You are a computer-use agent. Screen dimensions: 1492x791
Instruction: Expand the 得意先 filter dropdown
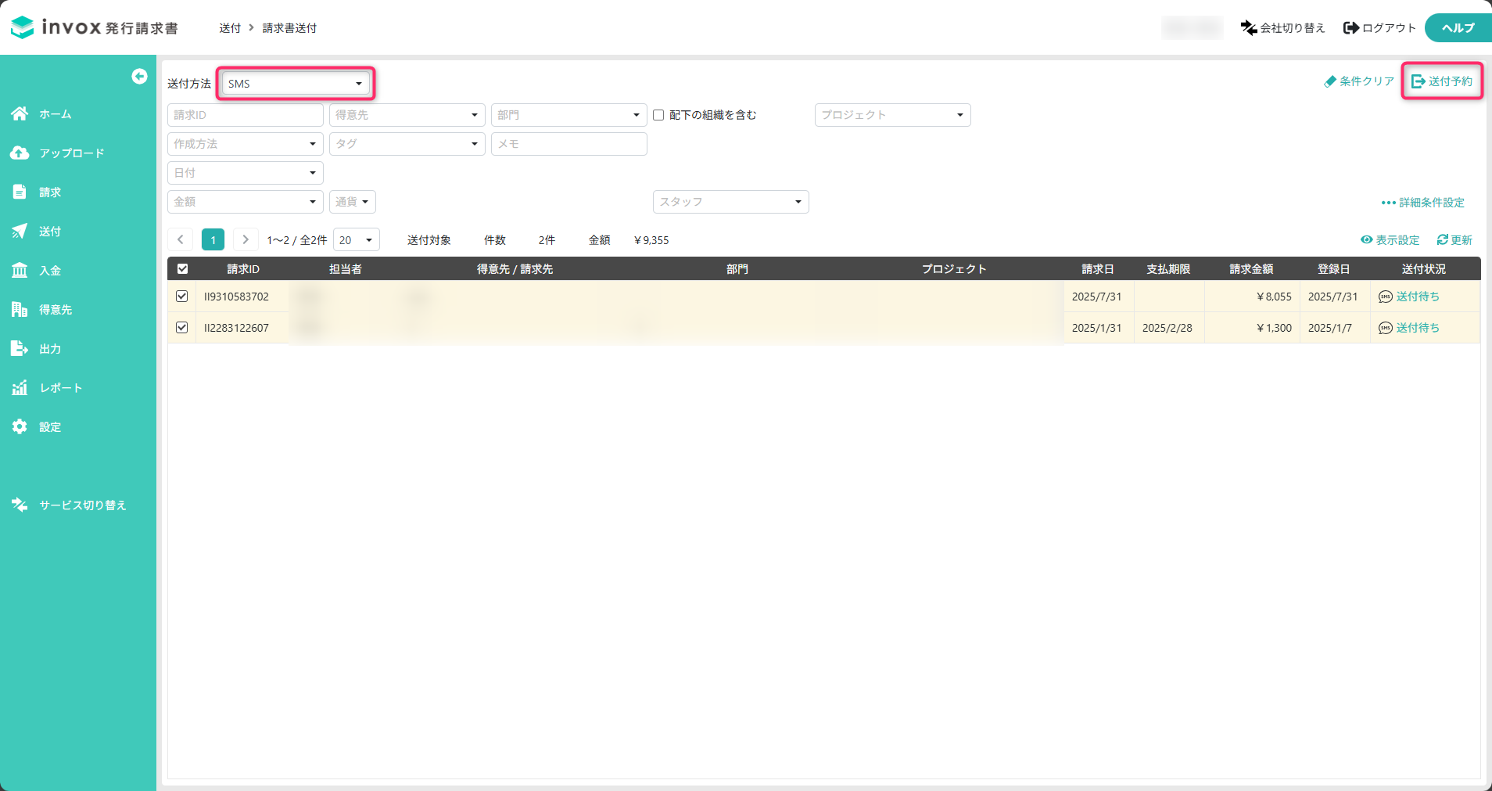[x=407, y=115]
